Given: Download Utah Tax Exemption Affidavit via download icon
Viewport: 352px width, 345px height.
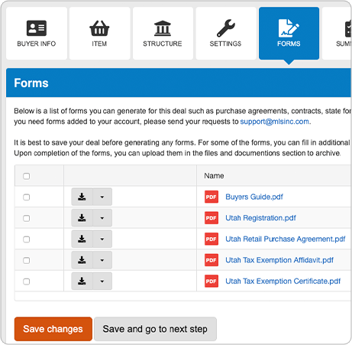Looking at the screenshot, I should click(x=82, y=260).
